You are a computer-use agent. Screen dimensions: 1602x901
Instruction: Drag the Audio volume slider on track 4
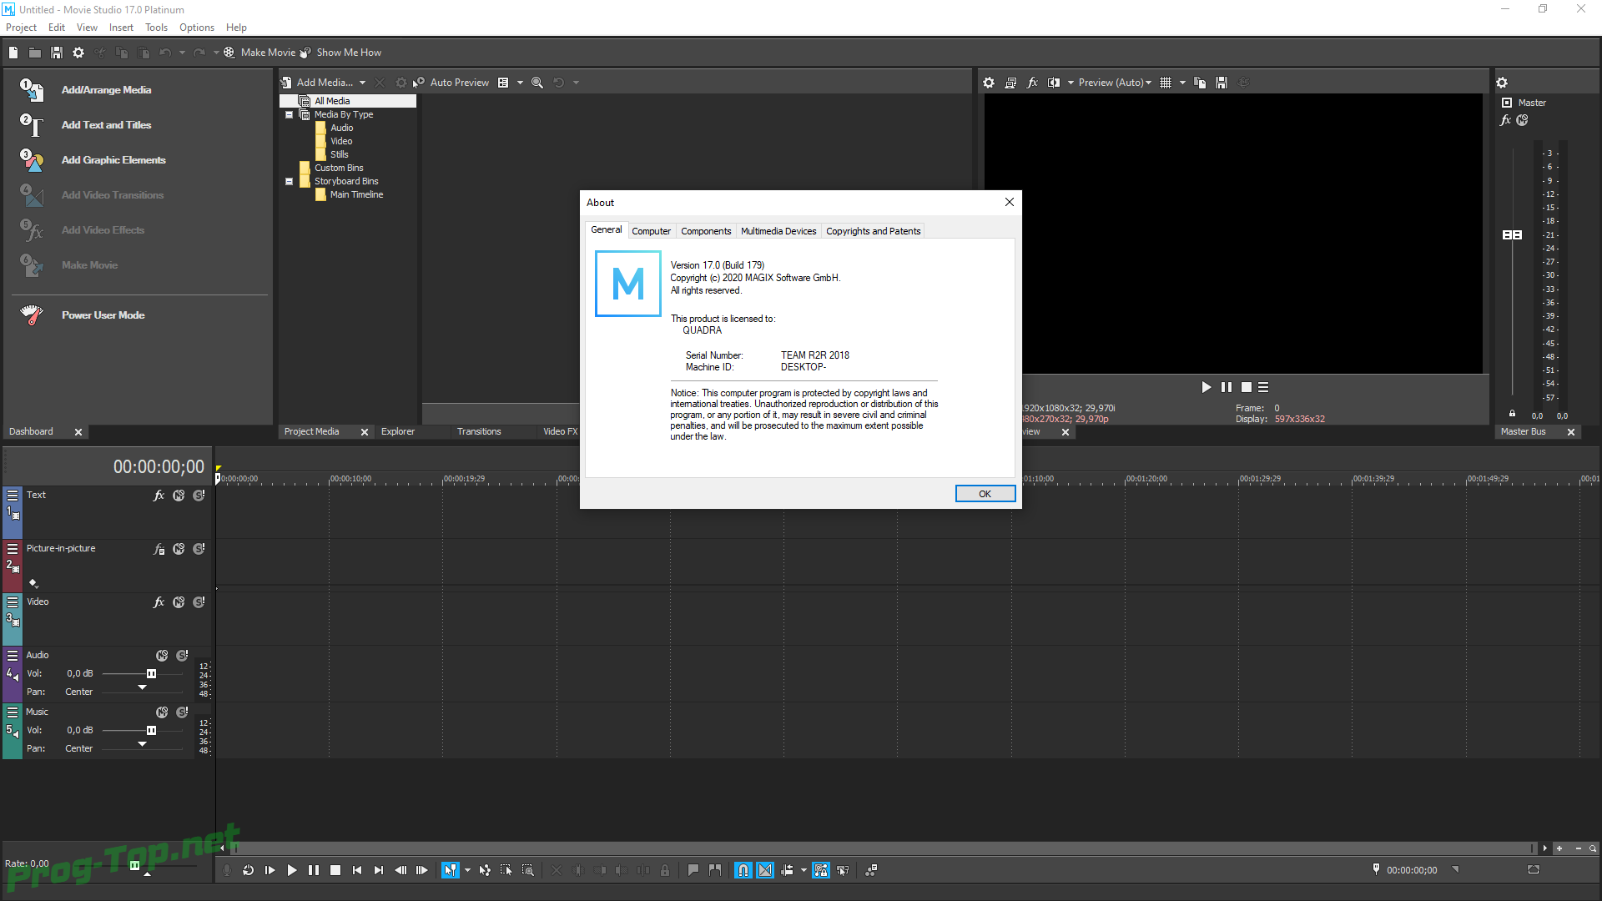[151, 672]
